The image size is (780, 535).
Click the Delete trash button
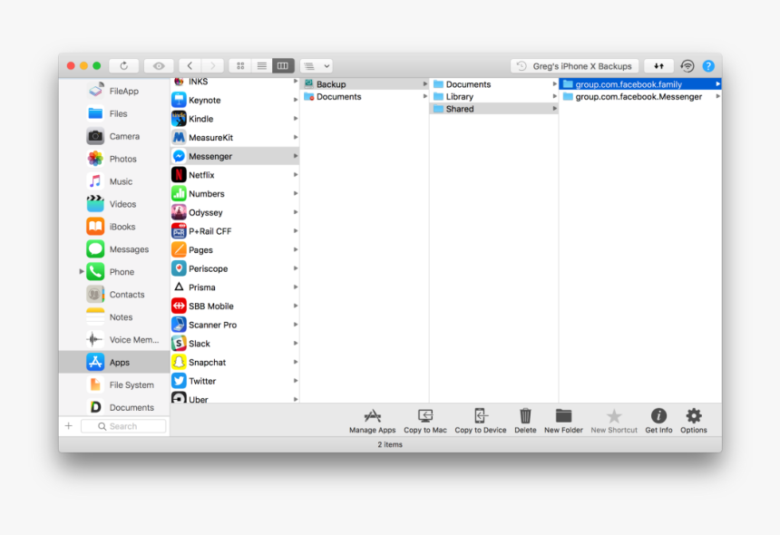pyautogui.click(x=525, y=421)
